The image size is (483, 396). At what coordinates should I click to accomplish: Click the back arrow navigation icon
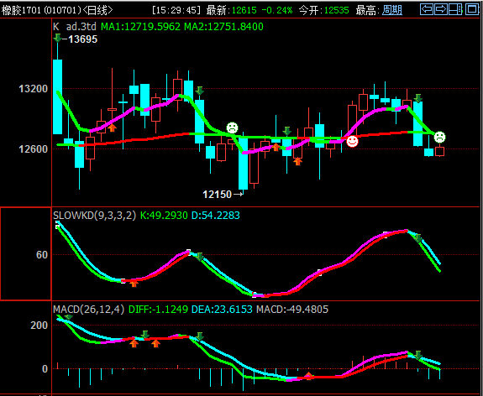427,9
